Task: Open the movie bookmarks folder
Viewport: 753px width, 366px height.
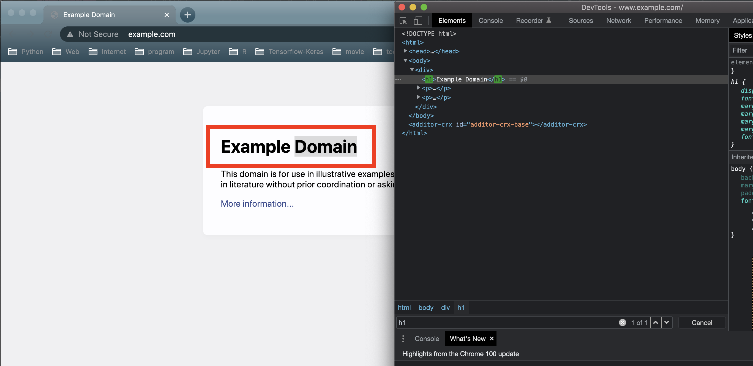Action: (348, 52)
